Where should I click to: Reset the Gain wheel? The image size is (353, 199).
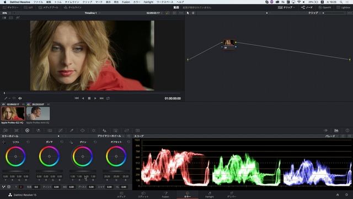[95, 142]
